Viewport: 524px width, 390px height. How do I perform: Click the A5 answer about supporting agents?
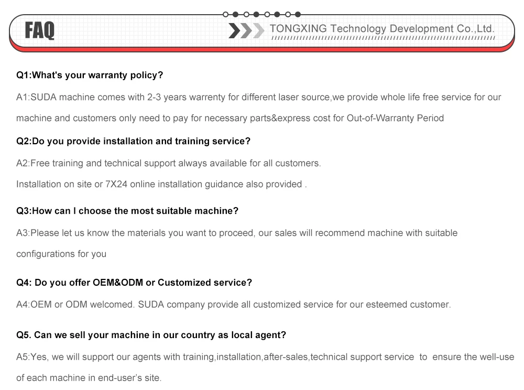click(x=265, y=357)
